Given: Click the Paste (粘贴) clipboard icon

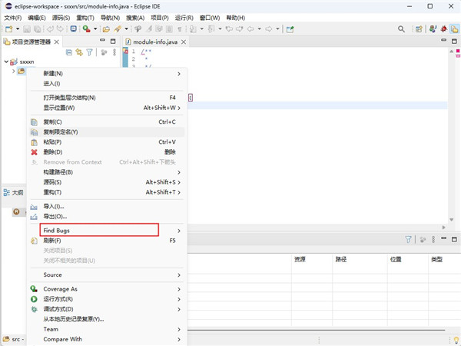Looking at the screenshot, I should [34, 142].
